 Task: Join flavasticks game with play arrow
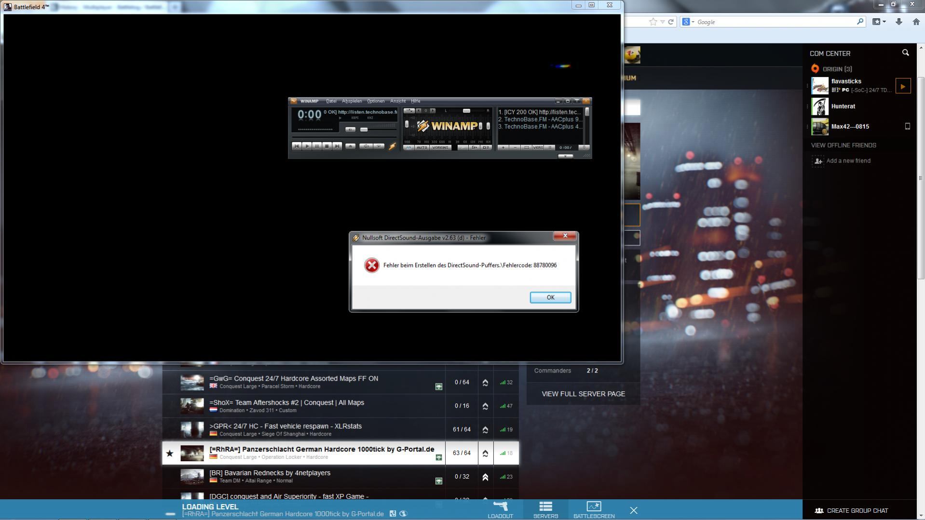(903, 86)
